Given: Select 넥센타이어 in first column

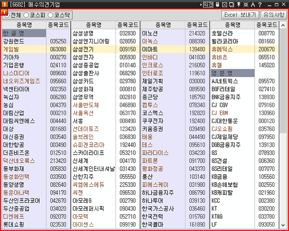Looking at the screenshot, I should click(16, 89).
